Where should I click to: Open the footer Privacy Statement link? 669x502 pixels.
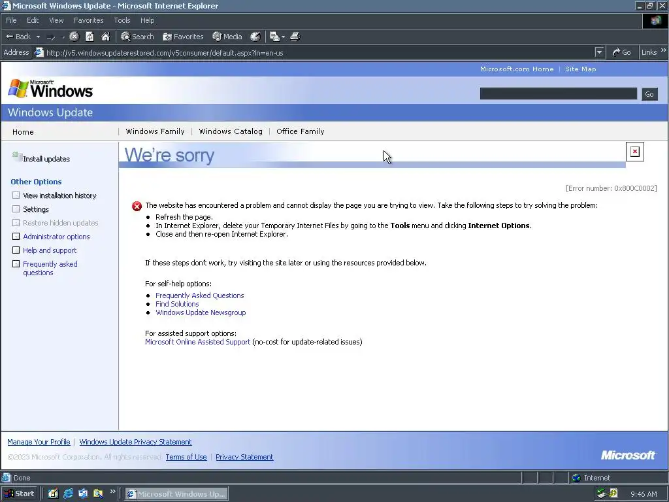pos(244,457)
